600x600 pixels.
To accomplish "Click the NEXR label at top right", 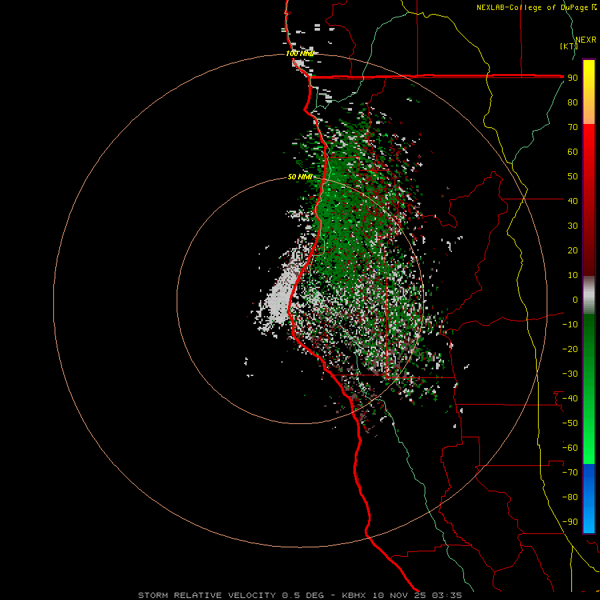I will (585, 40).
